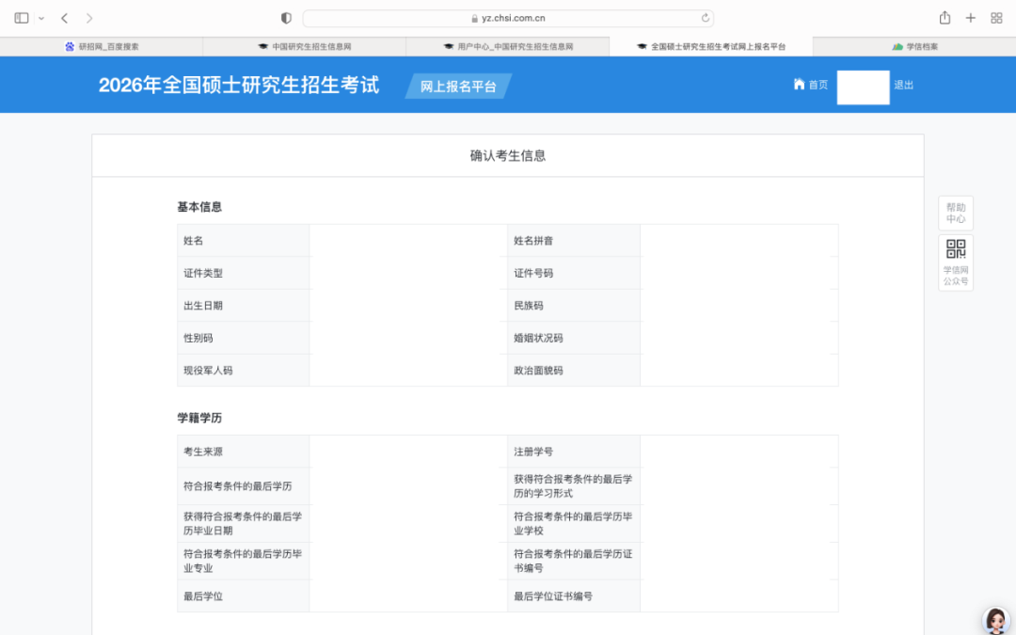1016x635 pixels.
Task: Open the assistant avatar chat icon
Action: tap(994, 620)
